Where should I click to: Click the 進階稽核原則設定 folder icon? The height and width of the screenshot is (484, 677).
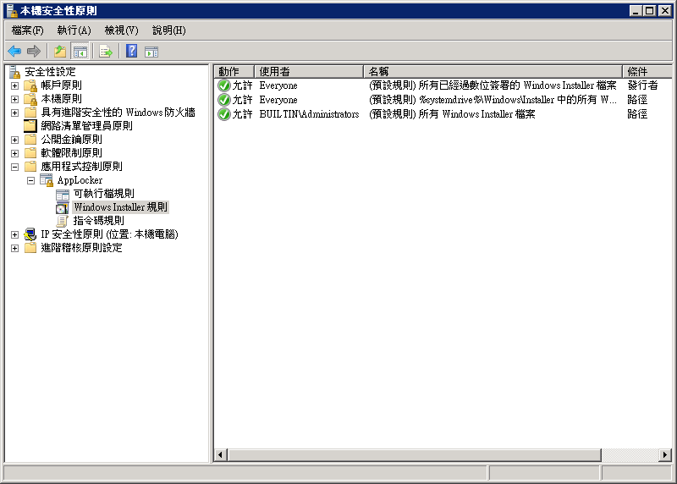[30, 248]
